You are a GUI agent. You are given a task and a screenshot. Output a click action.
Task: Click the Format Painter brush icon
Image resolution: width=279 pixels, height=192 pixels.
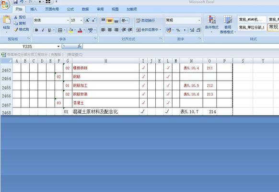click(16, 29)
